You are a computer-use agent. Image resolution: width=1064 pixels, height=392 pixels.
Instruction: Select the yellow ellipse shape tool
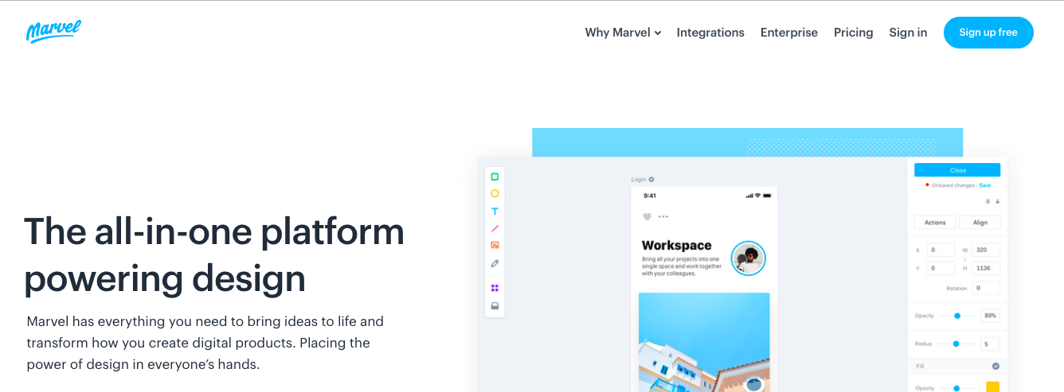pos(495,193)
